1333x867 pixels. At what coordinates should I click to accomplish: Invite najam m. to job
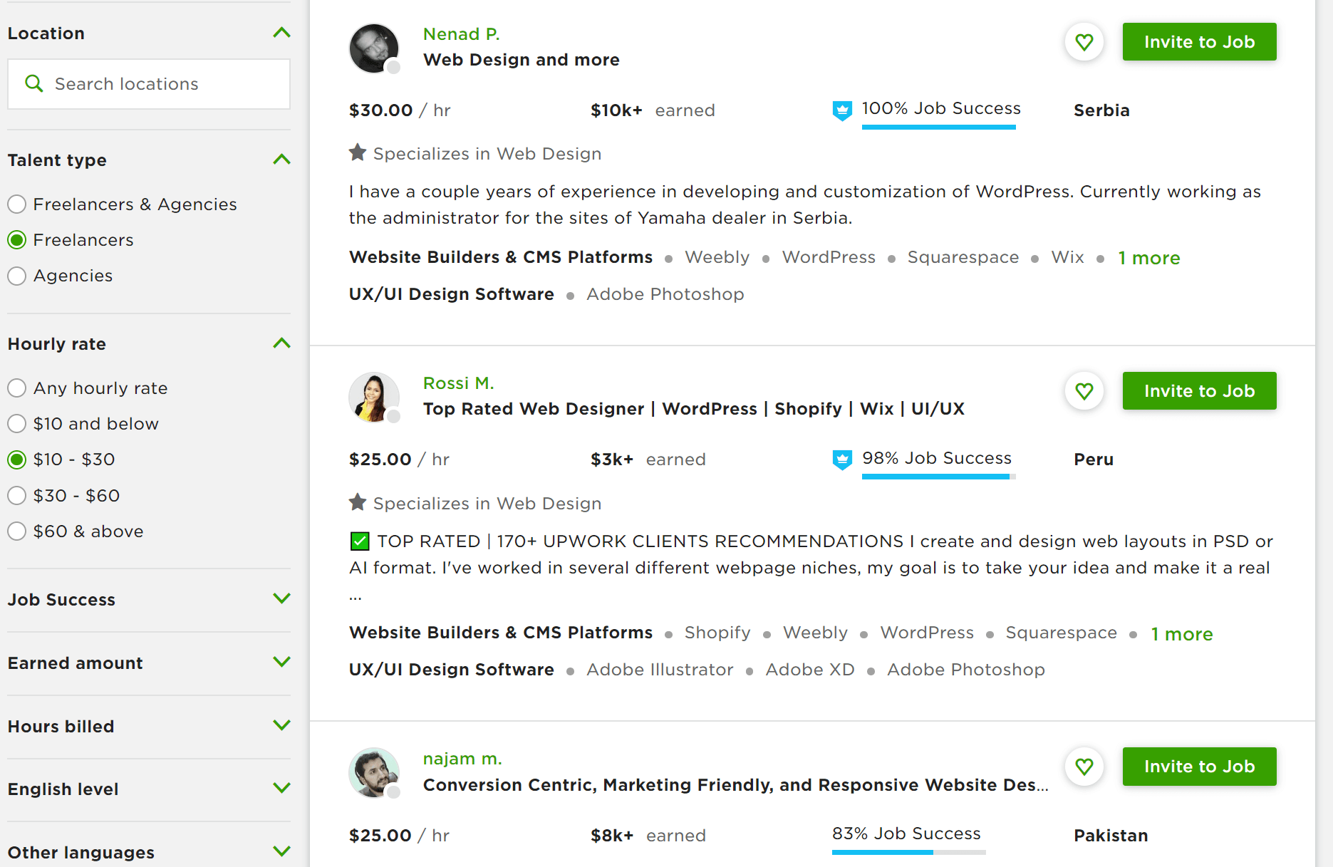tap(1200, 767)
